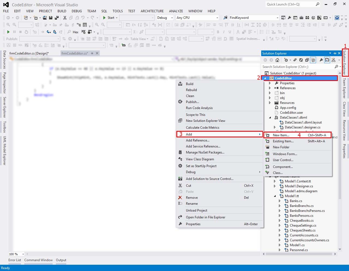Open Server Explorer side tab

coord(4,107)
